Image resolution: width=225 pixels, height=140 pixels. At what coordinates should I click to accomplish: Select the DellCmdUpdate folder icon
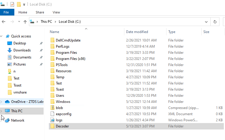[52, 40]
